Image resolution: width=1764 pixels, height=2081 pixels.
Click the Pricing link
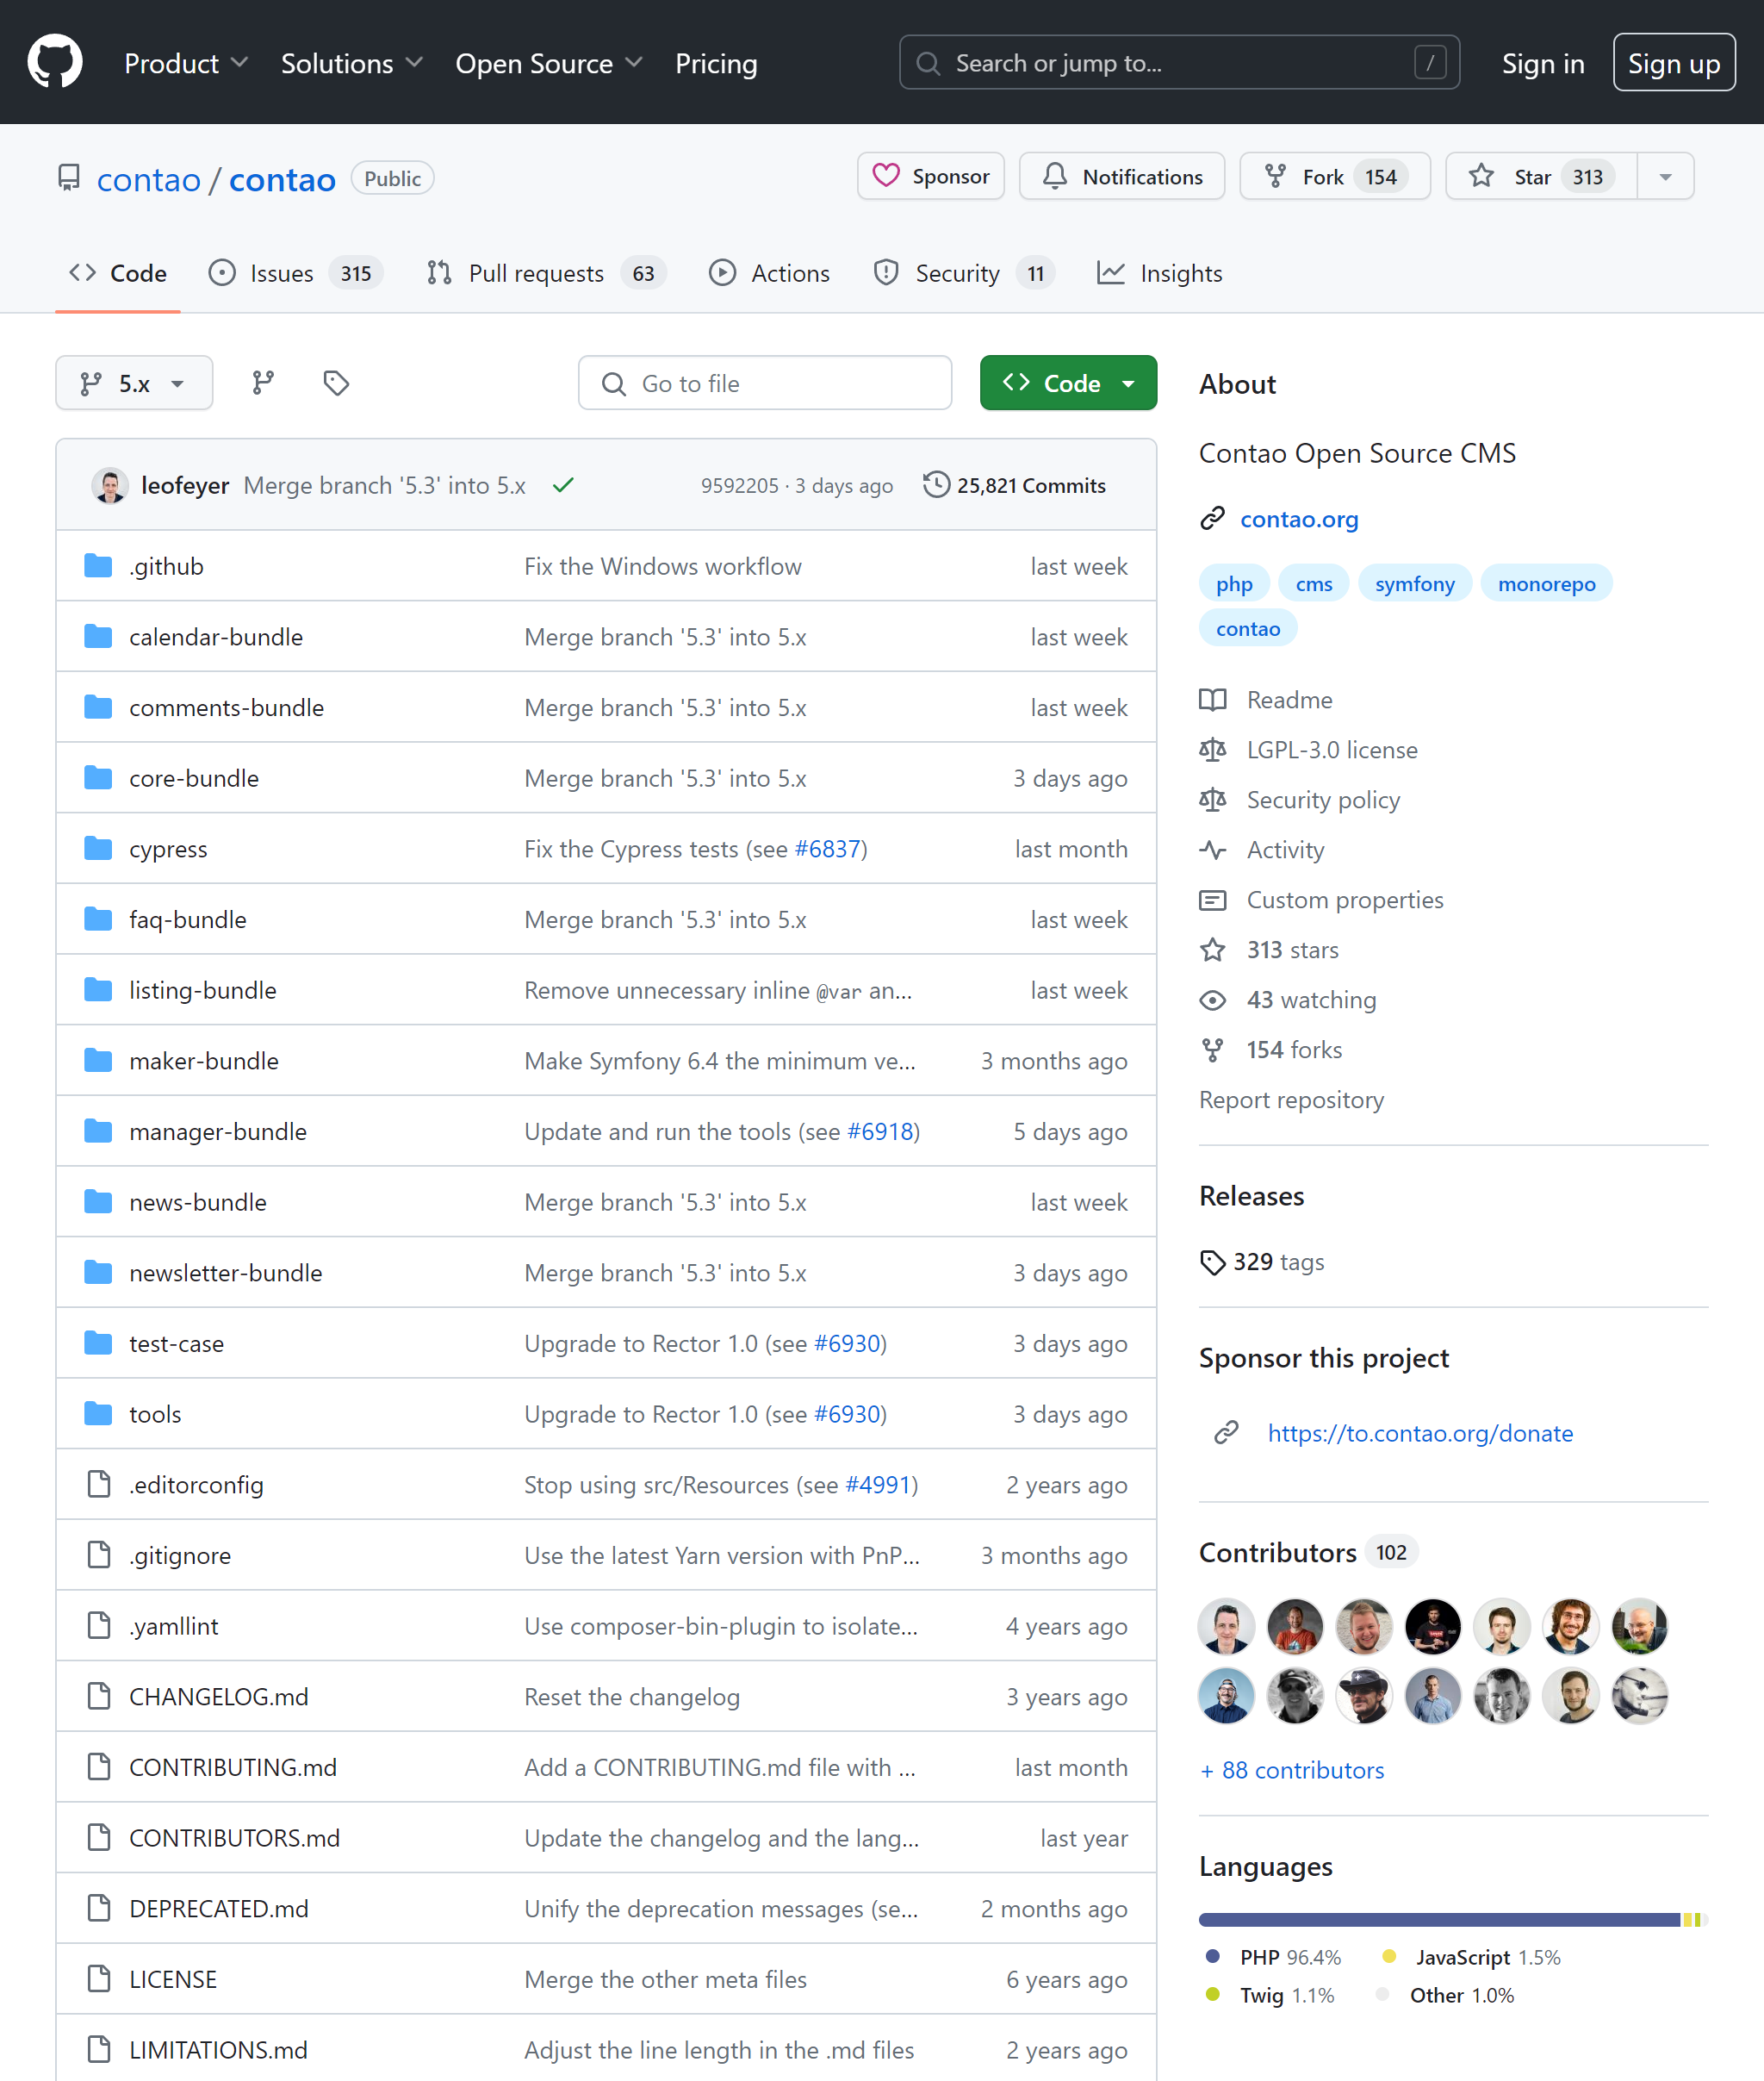(x=716, y=63)
